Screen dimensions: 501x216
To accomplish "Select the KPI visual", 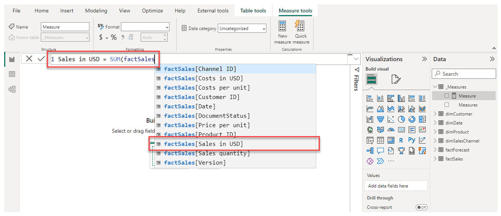I will point(423,130).
